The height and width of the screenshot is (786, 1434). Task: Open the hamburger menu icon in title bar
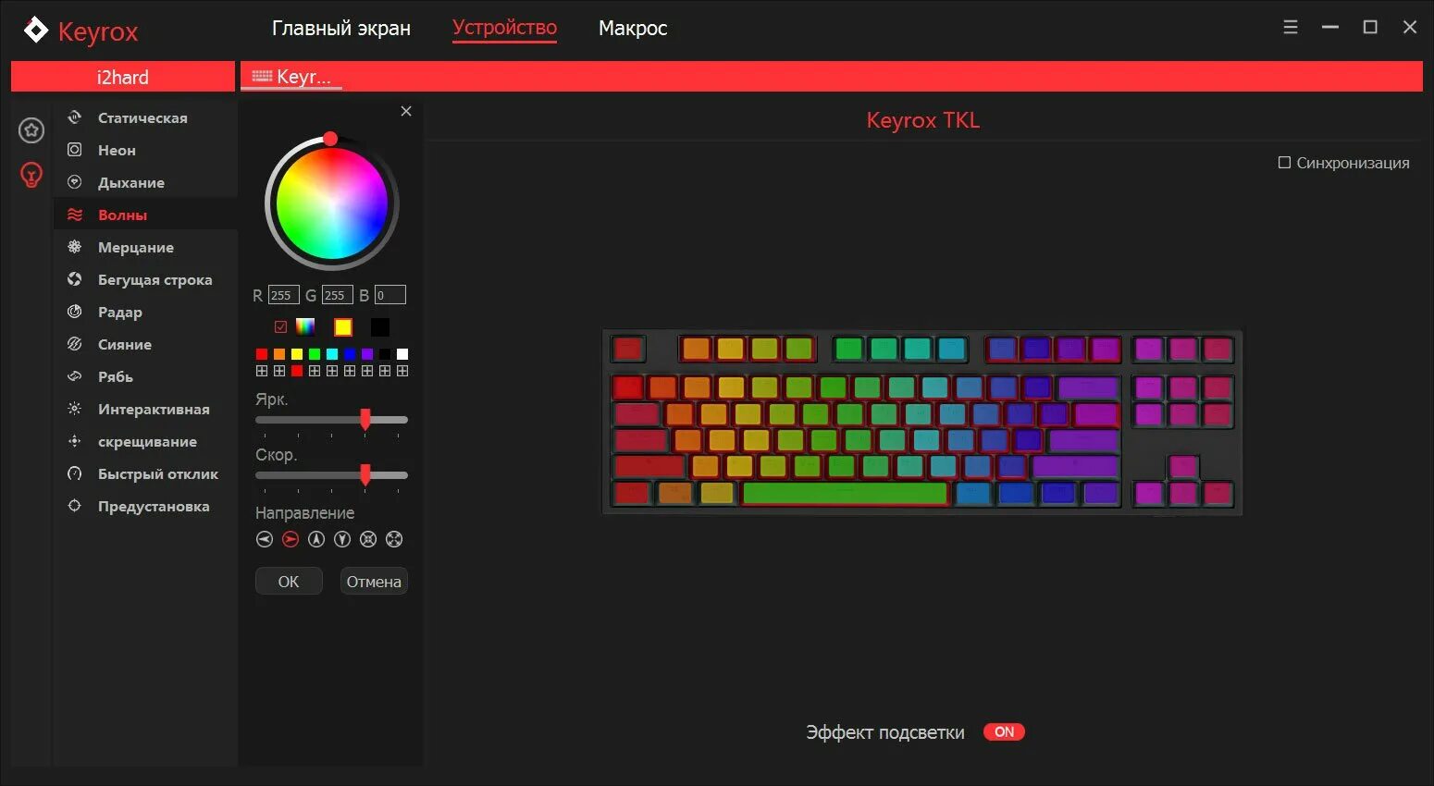pos(1291,28)
